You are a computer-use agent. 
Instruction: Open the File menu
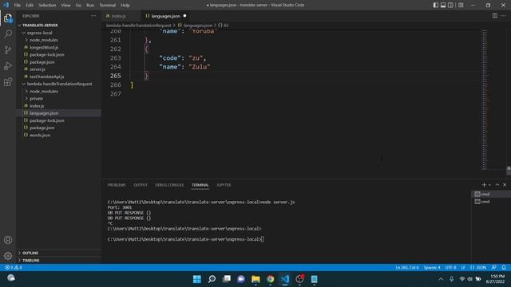[18, 6]
